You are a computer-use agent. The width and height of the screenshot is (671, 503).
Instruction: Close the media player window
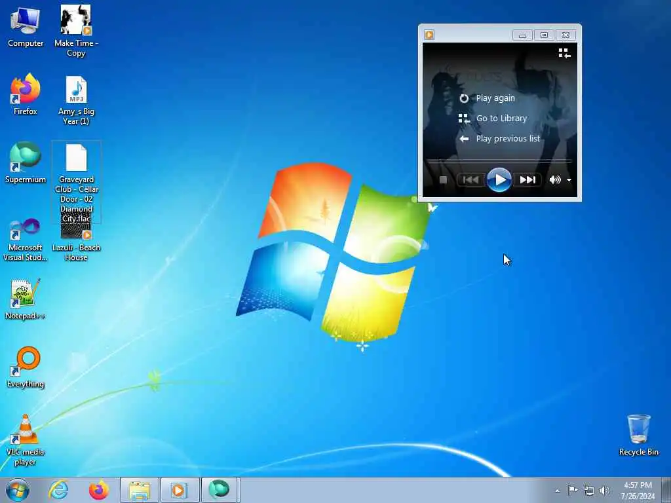566,35
